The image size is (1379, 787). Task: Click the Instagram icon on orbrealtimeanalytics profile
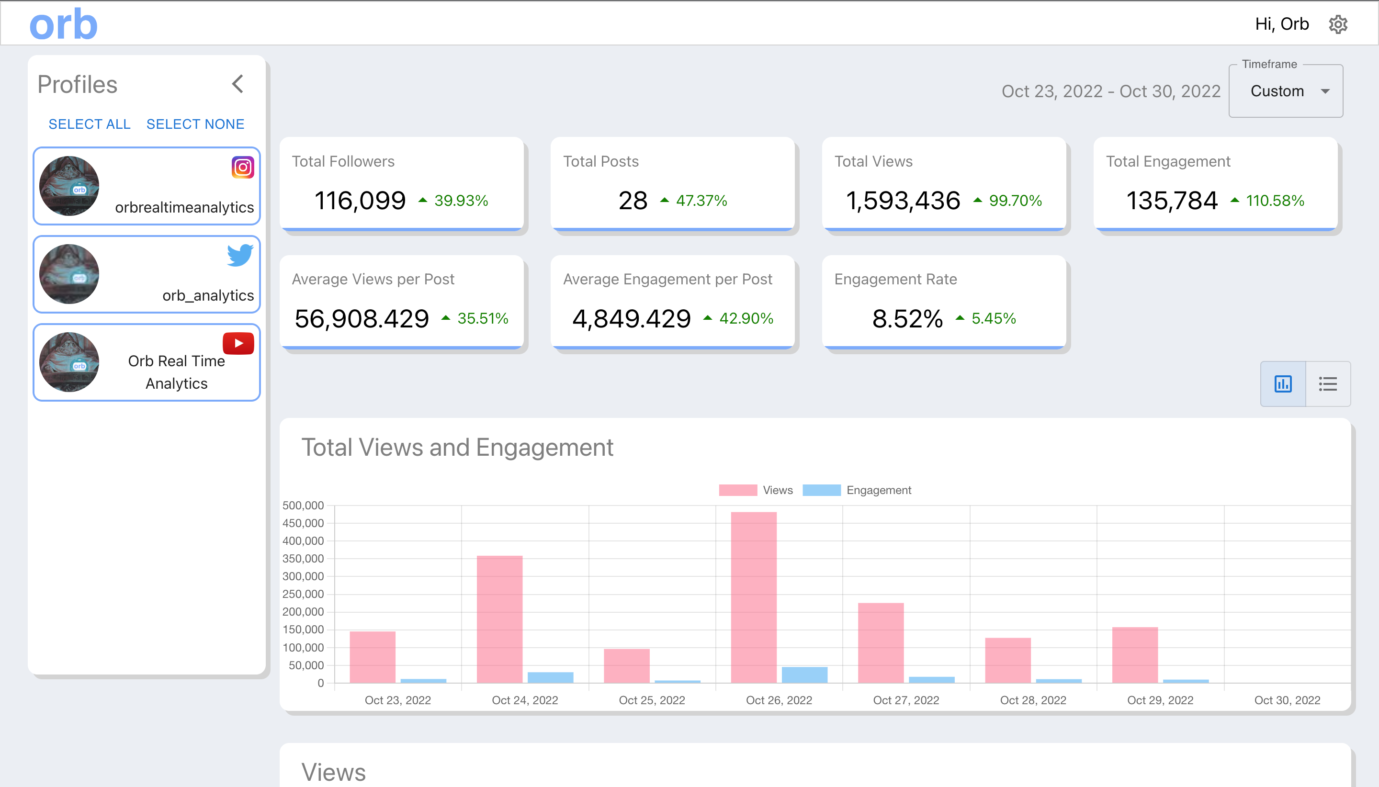(x=242, y=167)
